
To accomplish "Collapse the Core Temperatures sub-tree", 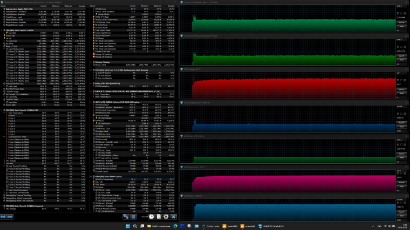I will coord(4,113).
